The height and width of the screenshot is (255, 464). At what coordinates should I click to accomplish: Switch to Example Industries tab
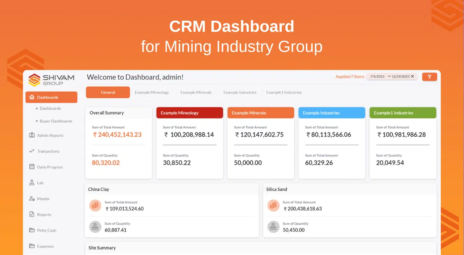tap(240, 92)
